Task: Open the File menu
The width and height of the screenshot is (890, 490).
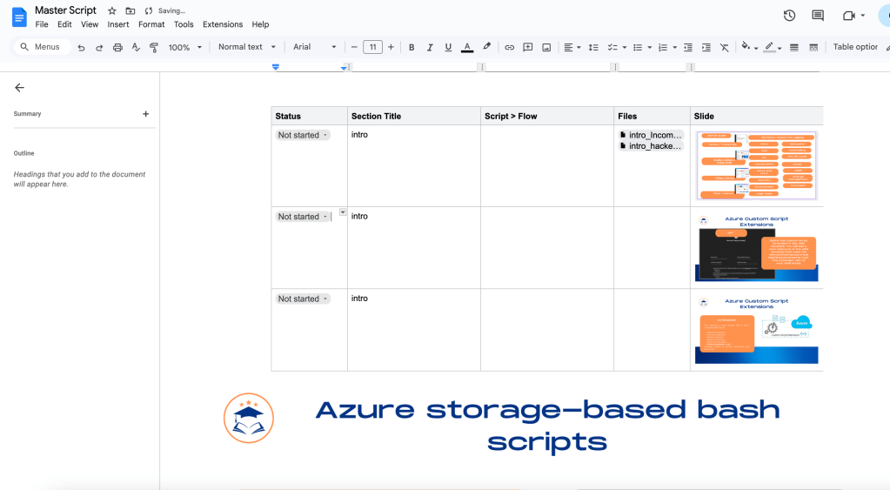Action: tap(42, 24)
